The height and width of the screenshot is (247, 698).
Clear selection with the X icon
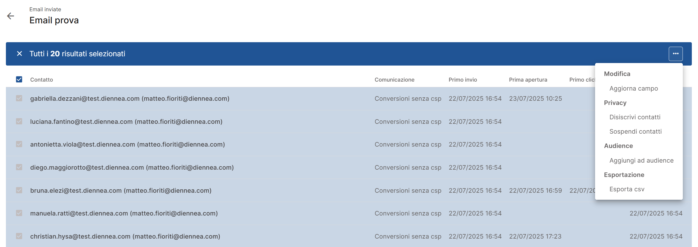19,53
